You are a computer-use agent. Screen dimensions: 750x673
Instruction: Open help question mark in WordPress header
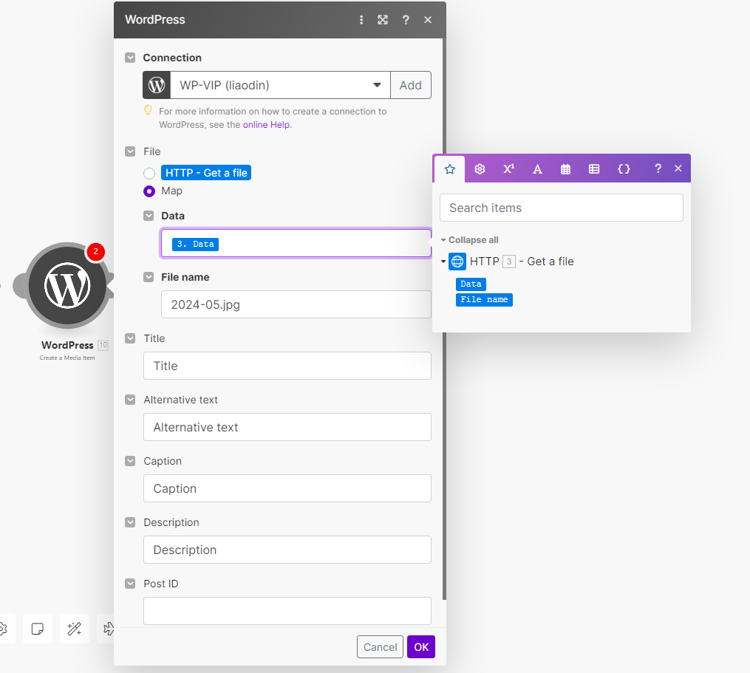coord(406,20)
